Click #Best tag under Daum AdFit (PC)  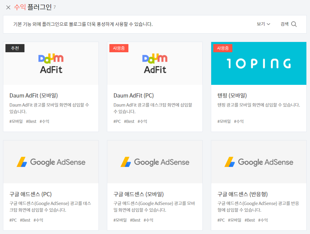(129, 121)
